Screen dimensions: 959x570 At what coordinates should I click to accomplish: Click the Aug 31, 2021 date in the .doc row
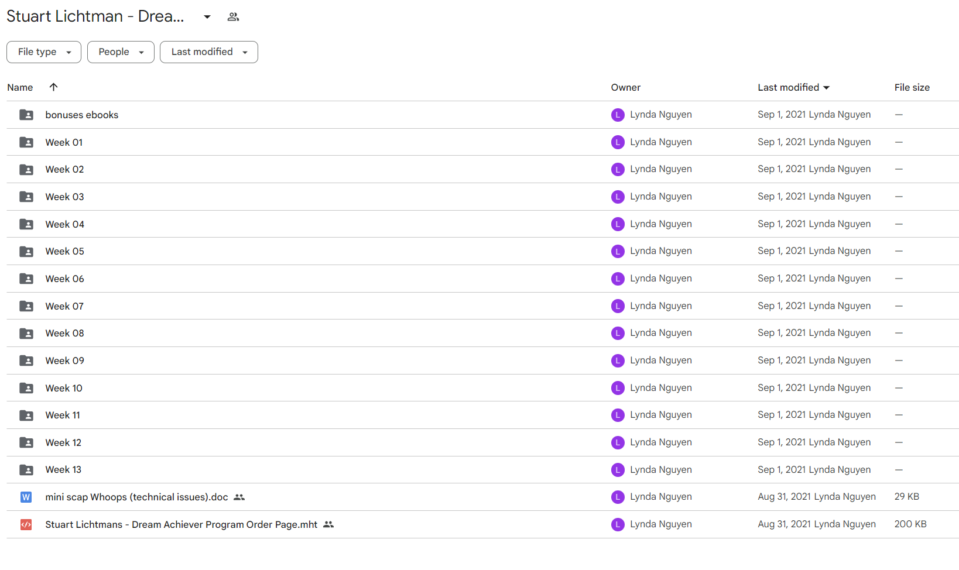point(784,497)
